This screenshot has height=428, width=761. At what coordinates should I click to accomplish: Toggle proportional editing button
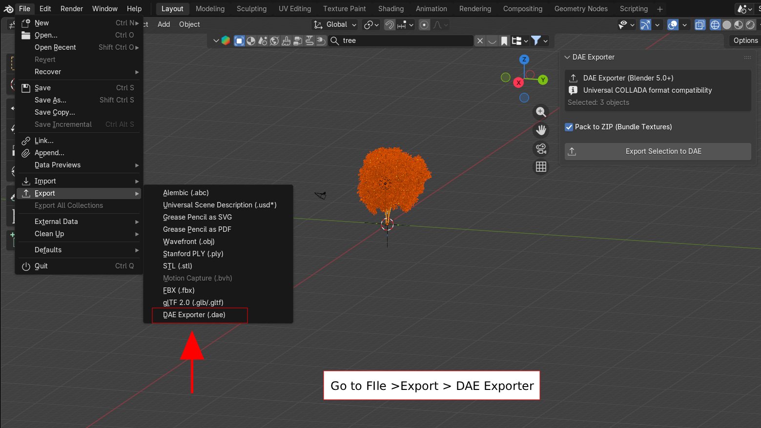[x=424, y=25]
